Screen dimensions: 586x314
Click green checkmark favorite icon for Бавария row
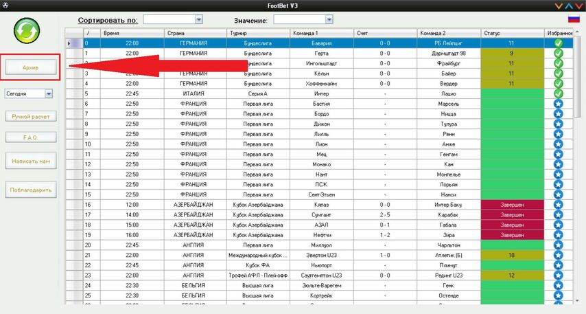[559, 43]
